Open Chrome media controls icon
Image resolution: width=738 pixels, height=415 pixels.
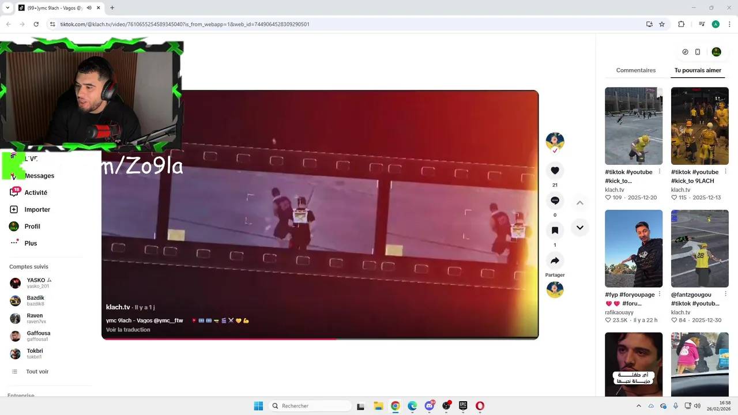(x=702, y=24)
